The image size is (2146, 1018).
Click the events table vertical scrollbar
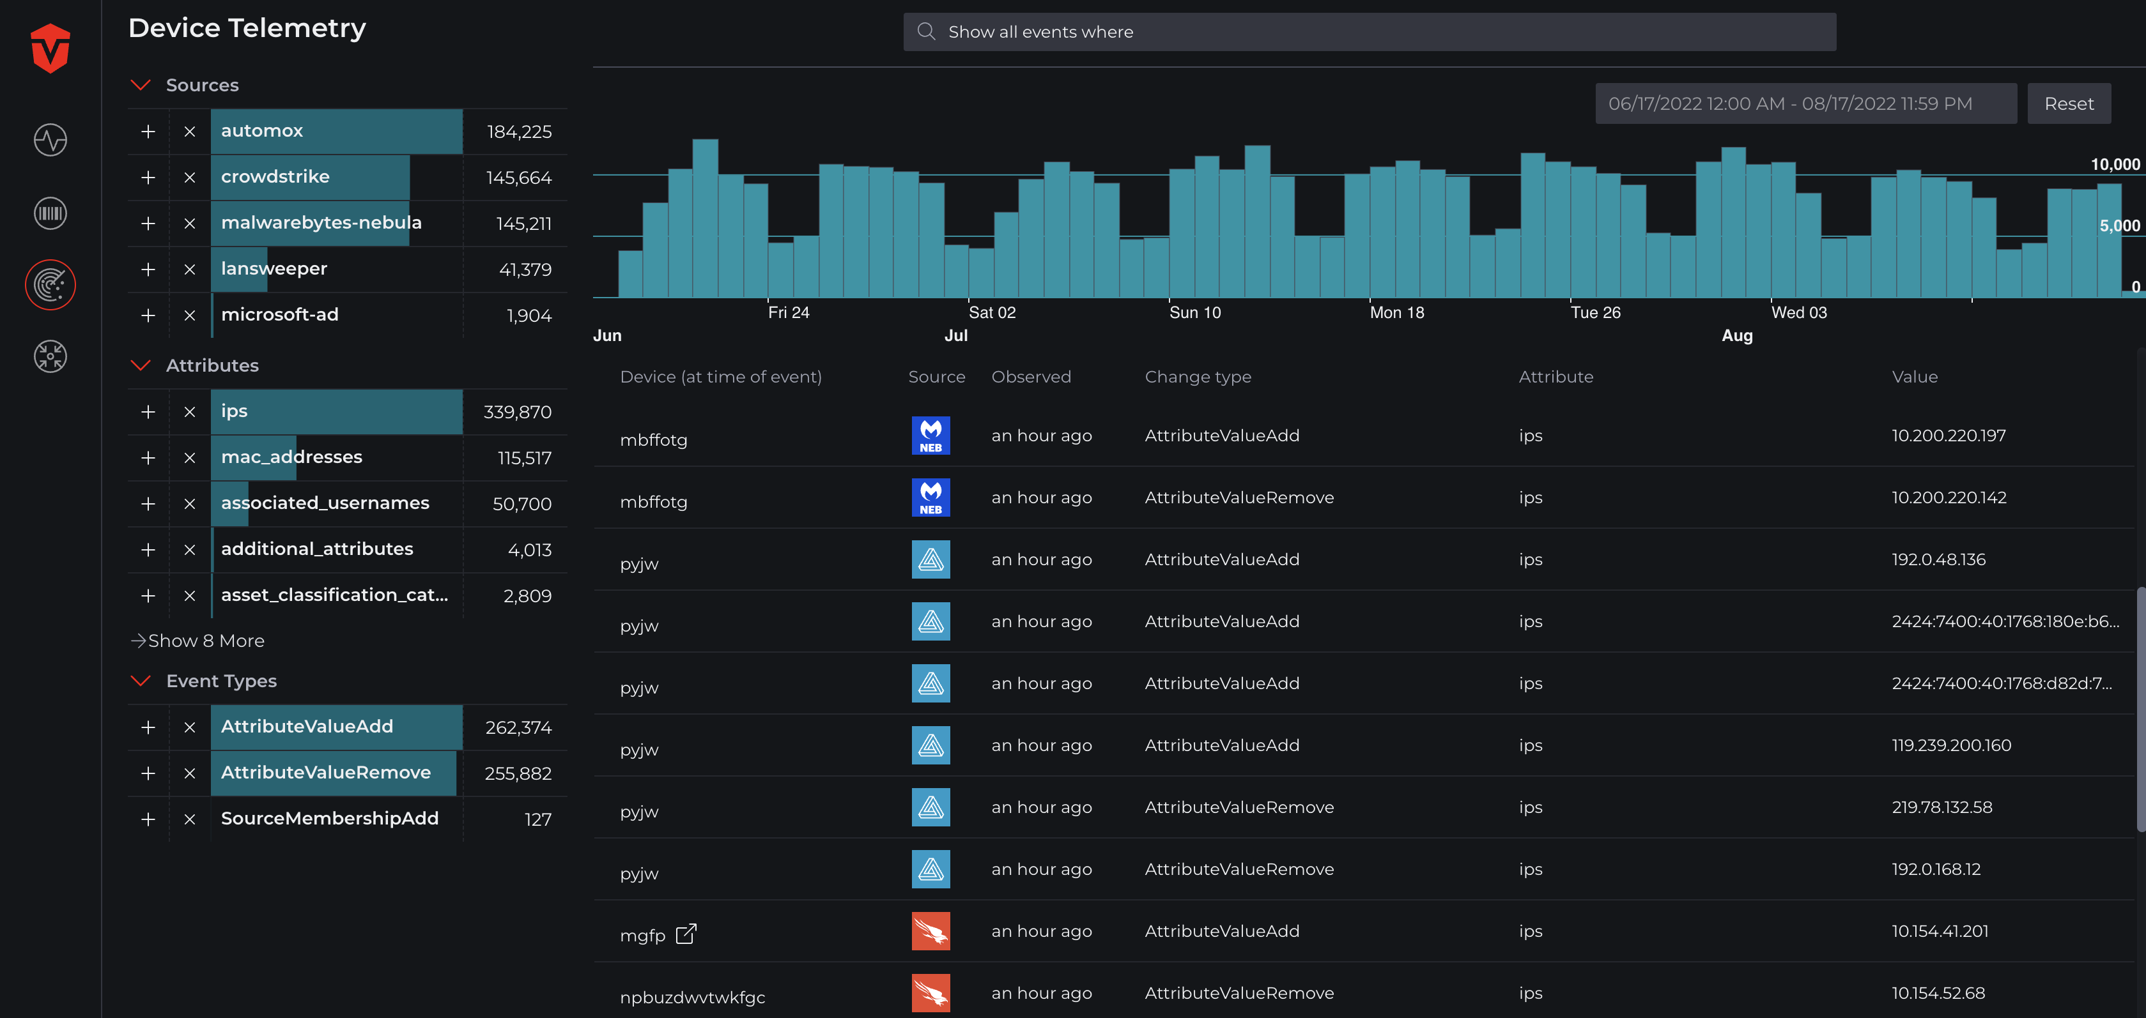pos(2140,709)
